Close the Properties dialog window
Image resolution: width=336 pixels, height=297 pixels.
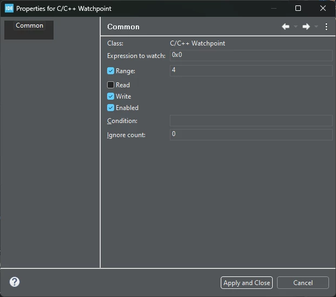(323, 8)
